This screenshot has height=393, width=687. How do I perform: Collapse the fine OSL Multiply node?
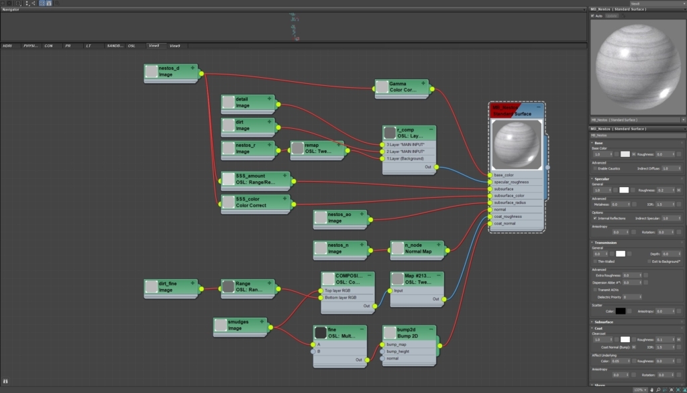362,329
